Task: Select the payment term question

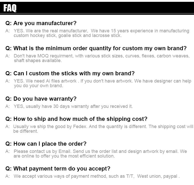Action: [x=58, y=169]
